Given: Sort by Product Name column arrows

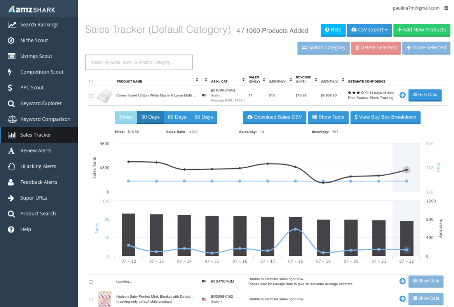Looking at the screenshot, I should click(x=197, y=80).
